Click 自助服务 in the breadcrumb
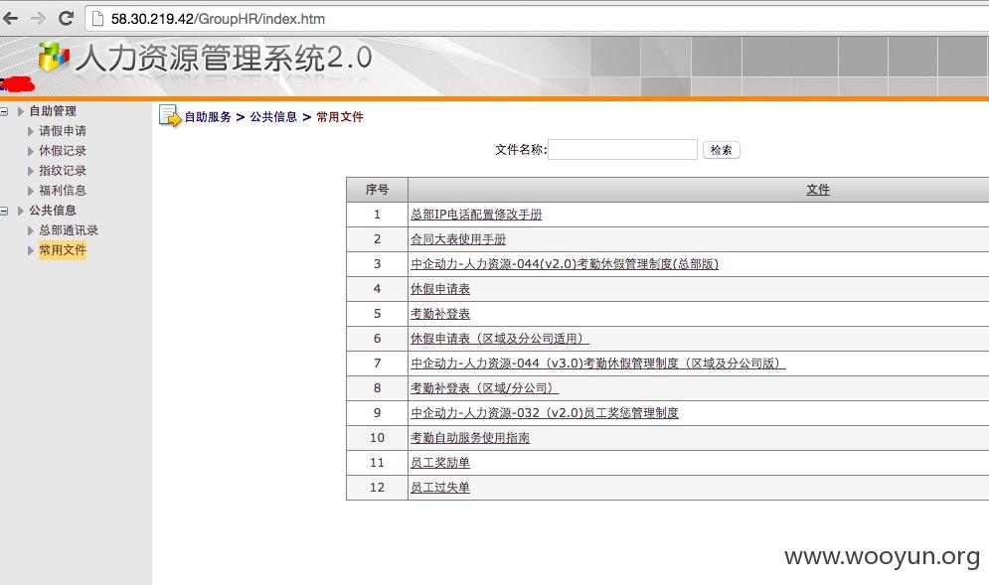Image resolution: width=989 pixels, height=585 pixels. pyautogui.click(x=208, y=116)
